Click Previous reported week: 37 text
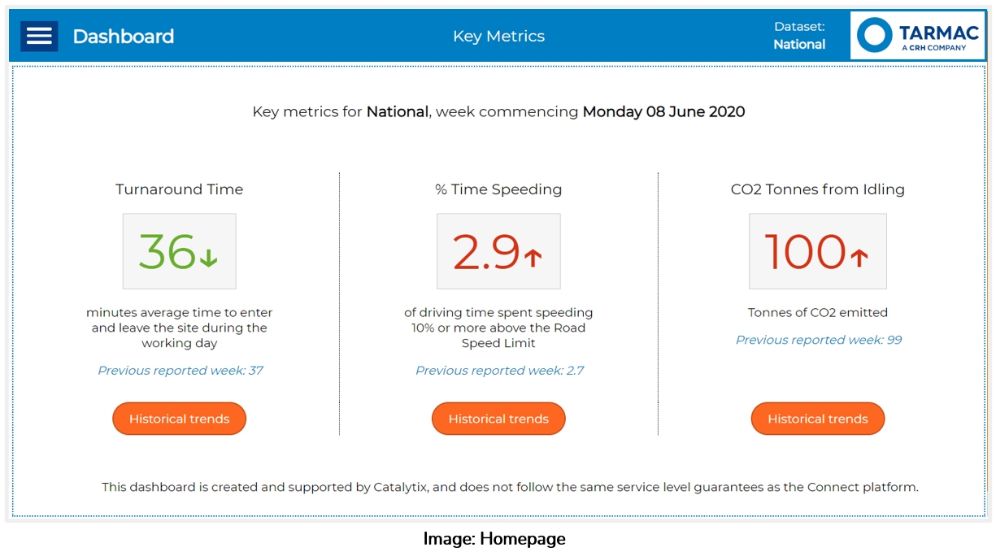Viewport: 996px width, 556px height. [x=180, y=371]
